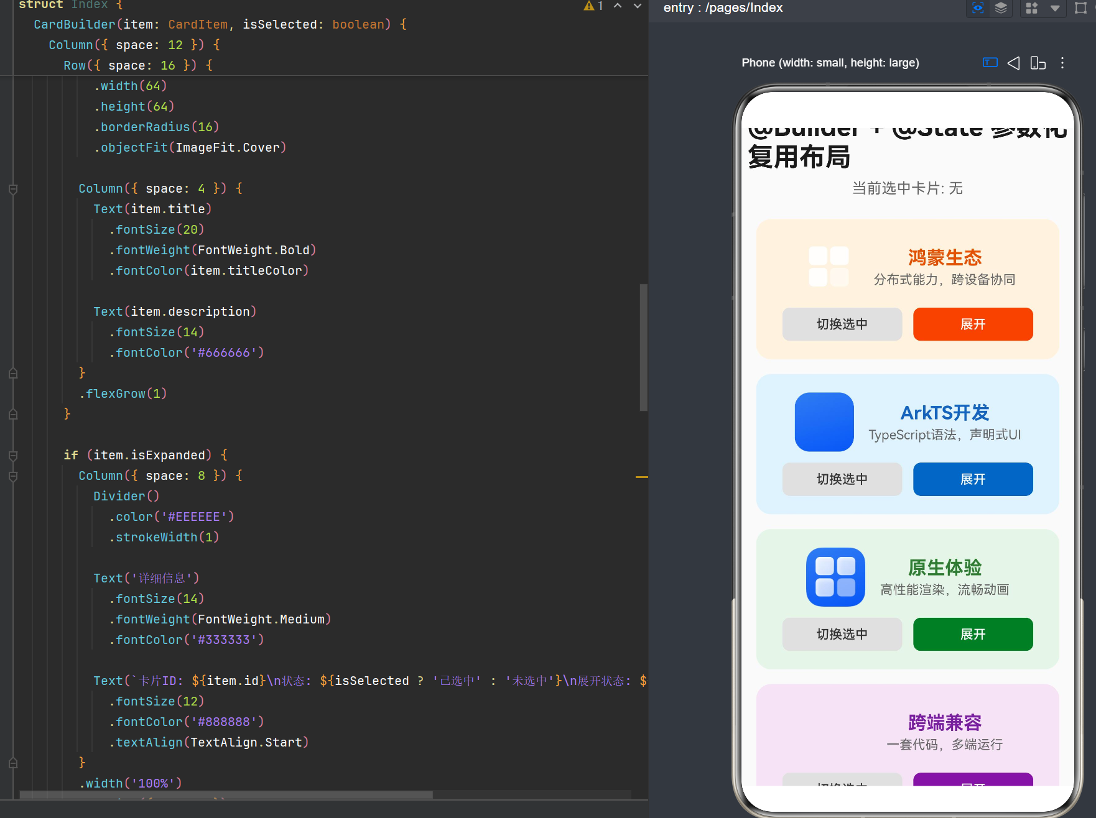Image resolution: width=1096 pixels, height=818 pixels.
Task: Click 'CardBuilder' in the sticky header line
Action: point(75,24)
